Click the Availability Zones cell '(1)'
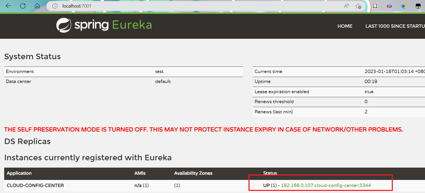 177,185
